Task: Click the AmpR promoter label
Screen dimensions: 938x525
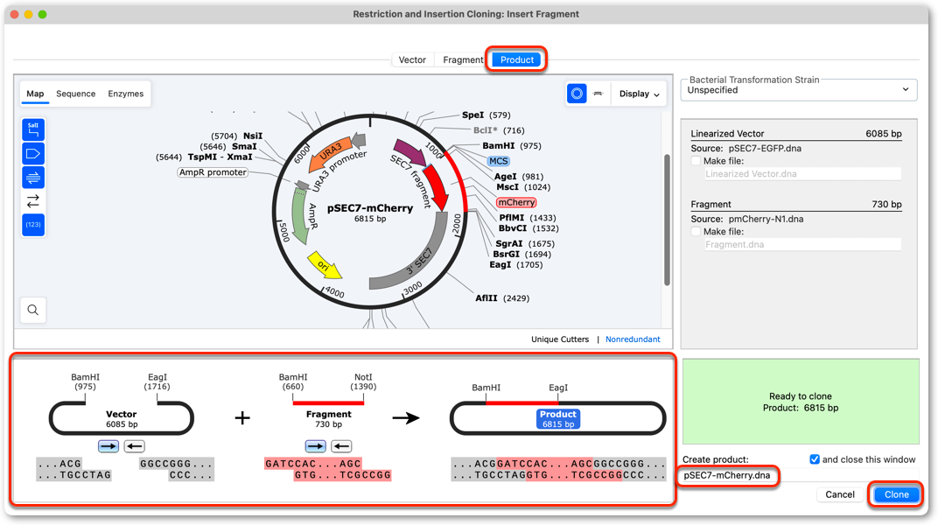Action: [213, 172]
